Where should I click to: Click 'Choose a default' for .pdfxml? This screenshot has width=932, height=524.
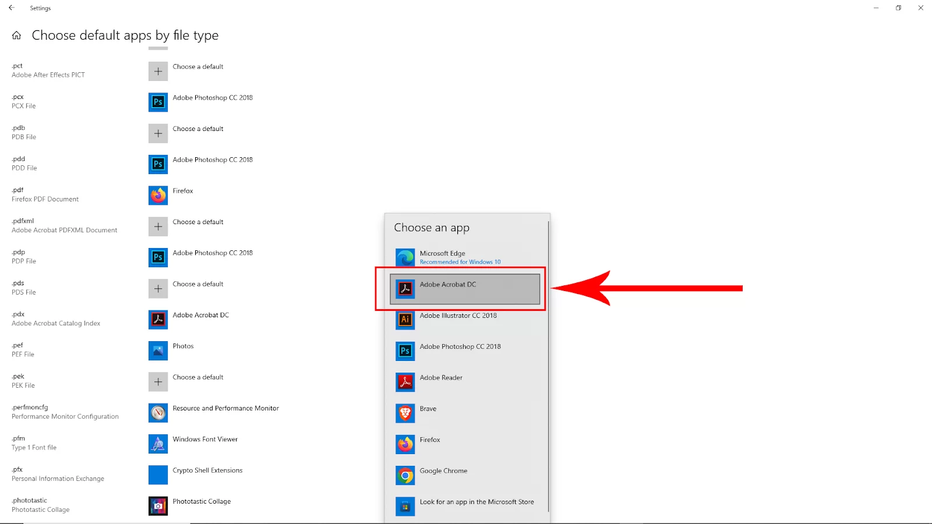198,222
